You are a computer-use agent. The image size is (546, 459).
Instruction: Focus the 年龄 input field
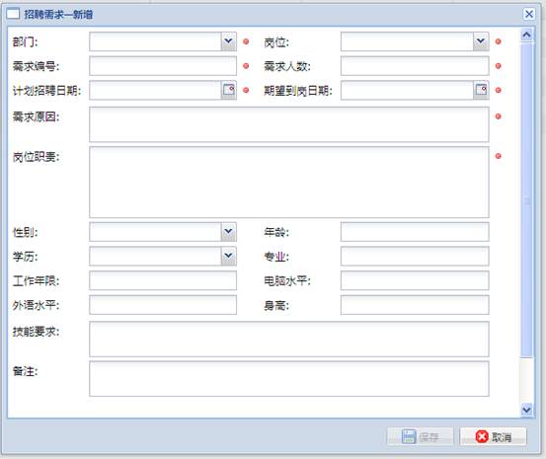pyautogui.click(x=415, y=232)
